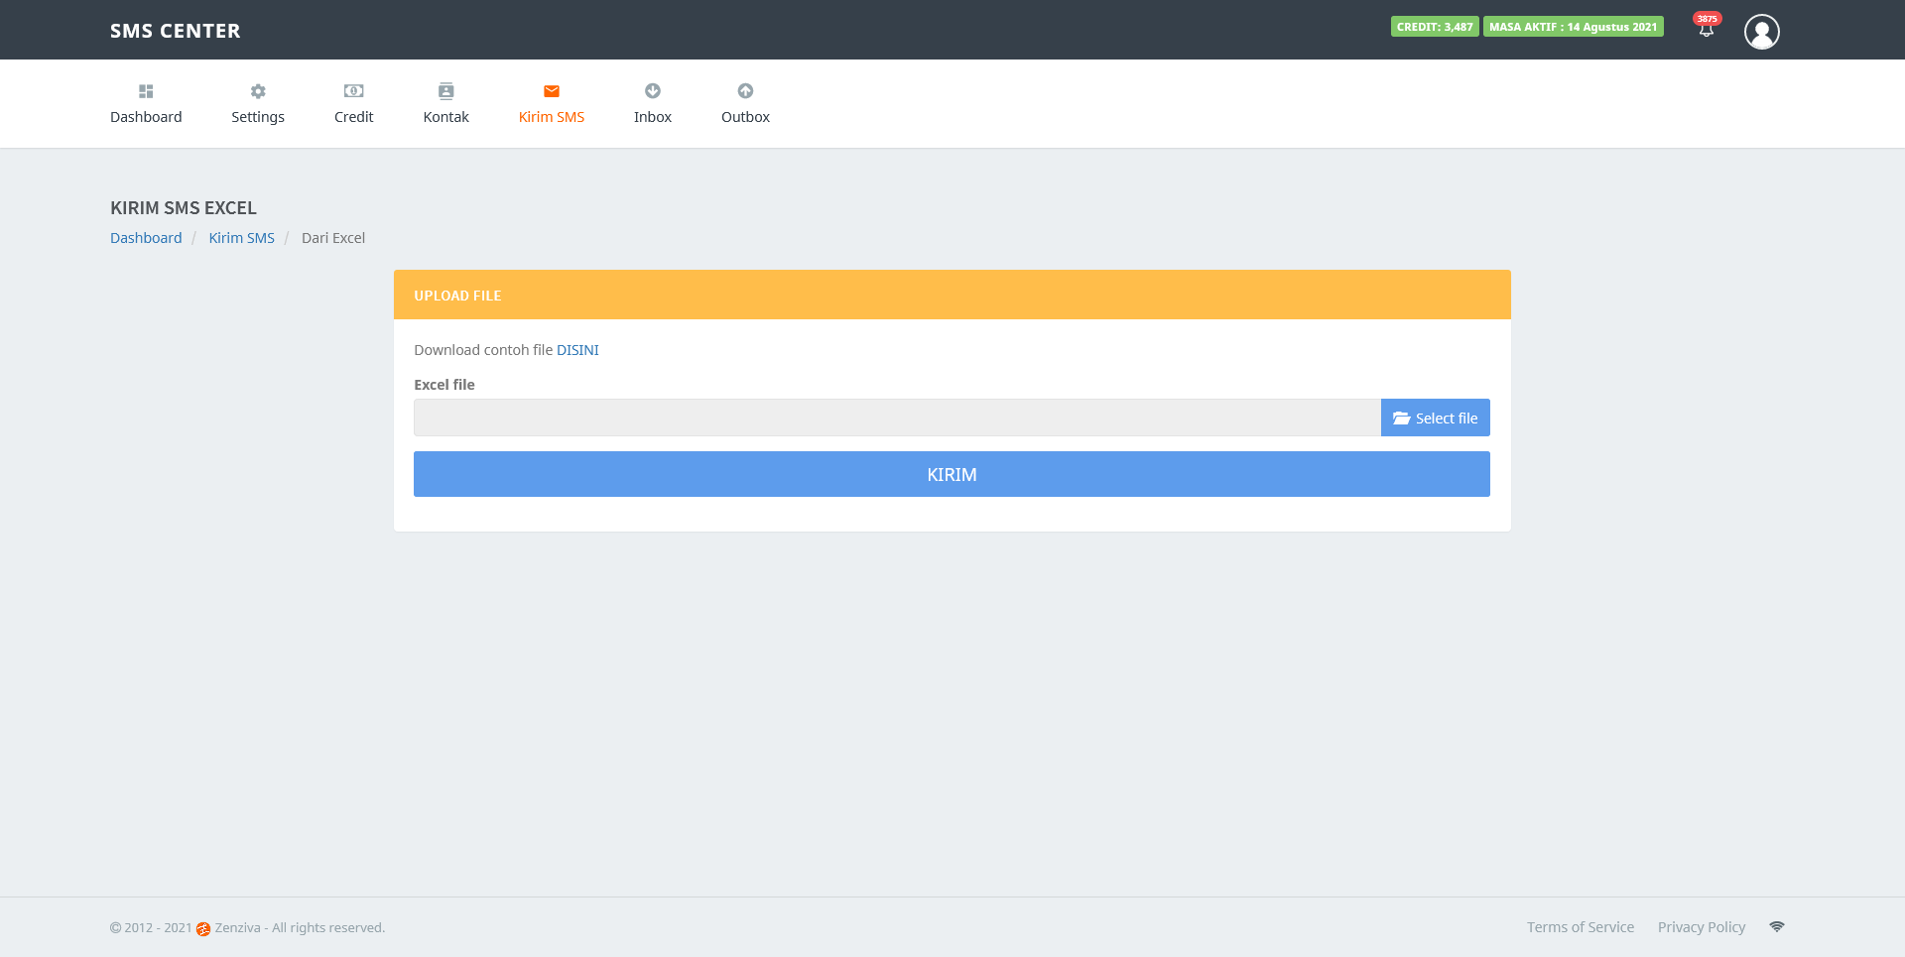The height and width of the screenshot is (957, 1905).
Task: Click the Excel file field label
Action: [x=444, y=385]
